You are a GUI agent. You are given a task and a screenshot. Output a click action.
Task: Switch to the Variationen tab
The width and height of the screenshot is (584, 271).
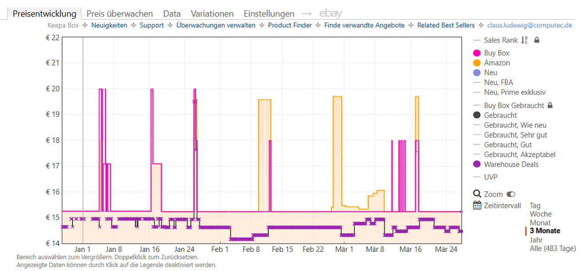point(212,14)
